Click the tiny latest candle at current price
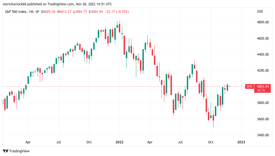Image resolution: width=275 pixels, height=156 pixels. click(229, 86)
